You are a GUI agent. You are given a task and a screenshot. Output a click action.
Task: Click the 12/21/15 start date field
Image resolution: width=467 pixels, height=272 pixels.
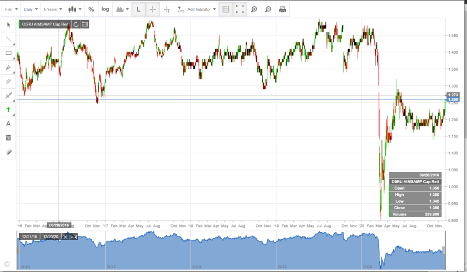[x=29, y=237]
